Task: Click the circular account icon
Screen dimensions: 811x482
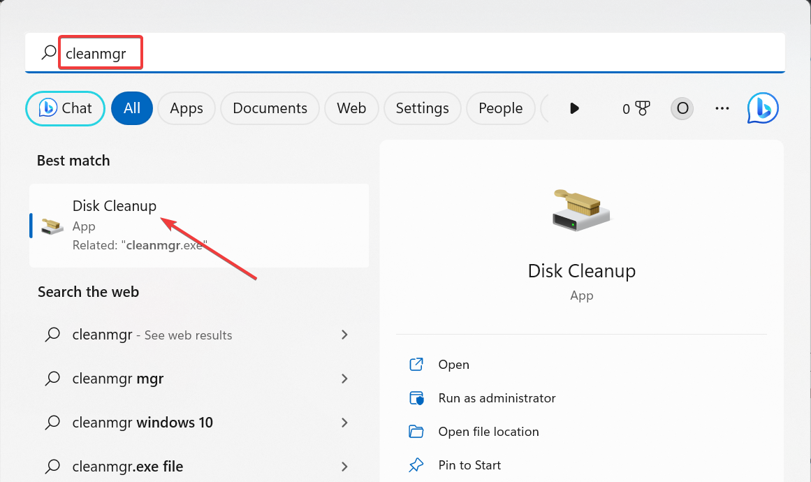Action: tap(682, 108)
